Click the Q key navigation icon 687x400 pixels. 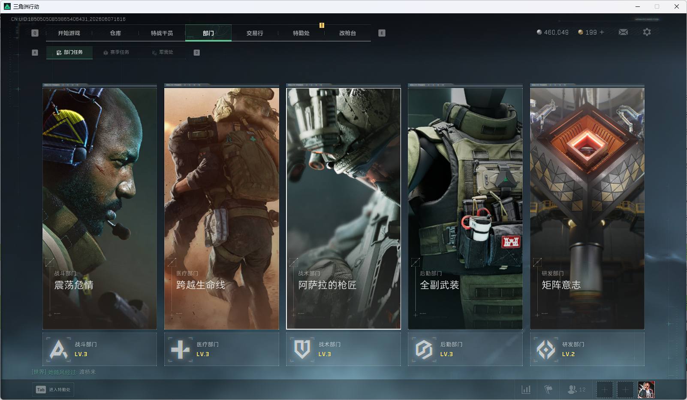click(35, 33)
